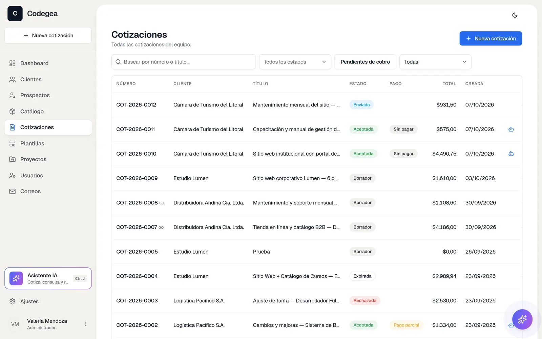Image resolution: width=542 pixels, height=339 pixels.
Task: Click the Catálogo box icon
Action: pos(13,112)
